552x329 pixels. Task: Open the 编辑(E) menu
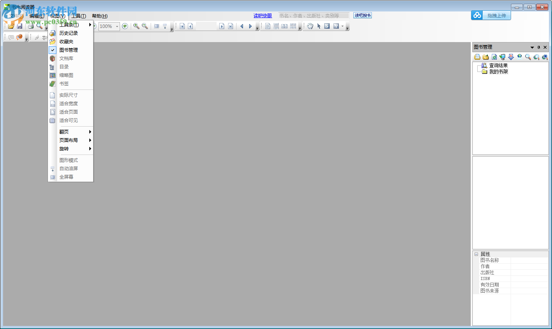(37, 16)
